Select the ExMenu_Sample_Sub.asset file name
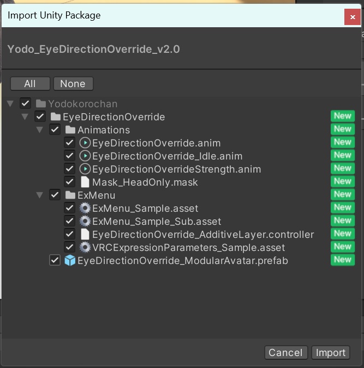This screenshot has width=364, height=368. (157, 222)
